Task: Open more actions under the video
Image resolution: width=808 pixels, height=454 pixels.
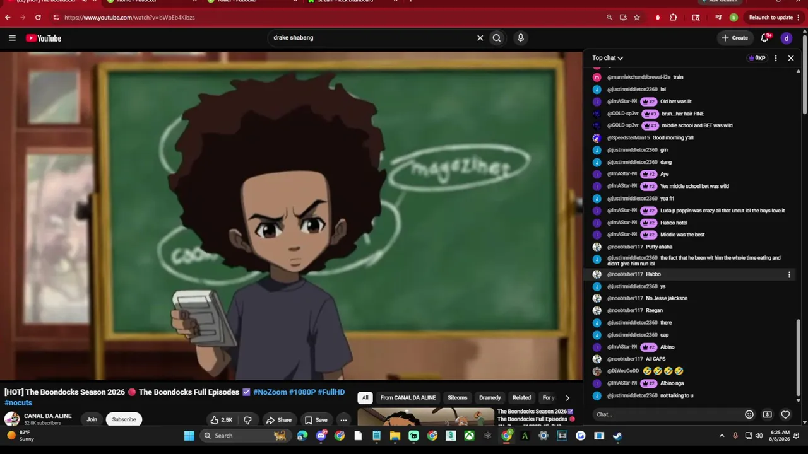Action: (343, 420)
